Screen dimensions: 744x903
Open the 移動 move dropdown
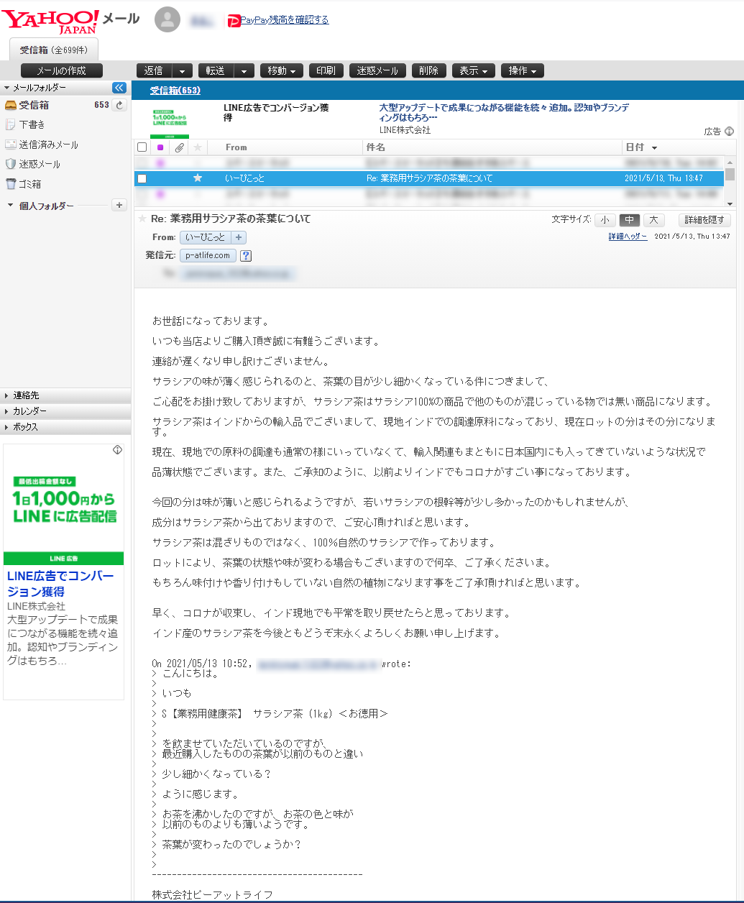(x=281, y=70)
